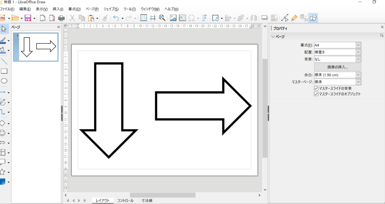
Task: Uncheck マスタースライドの背景 checkbox
Action: click(x=316, y=88)
